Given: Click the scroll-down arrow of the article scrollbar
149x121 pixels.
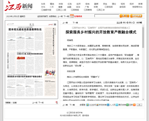Looking at the screenshot, I should (x=143, y=99).
